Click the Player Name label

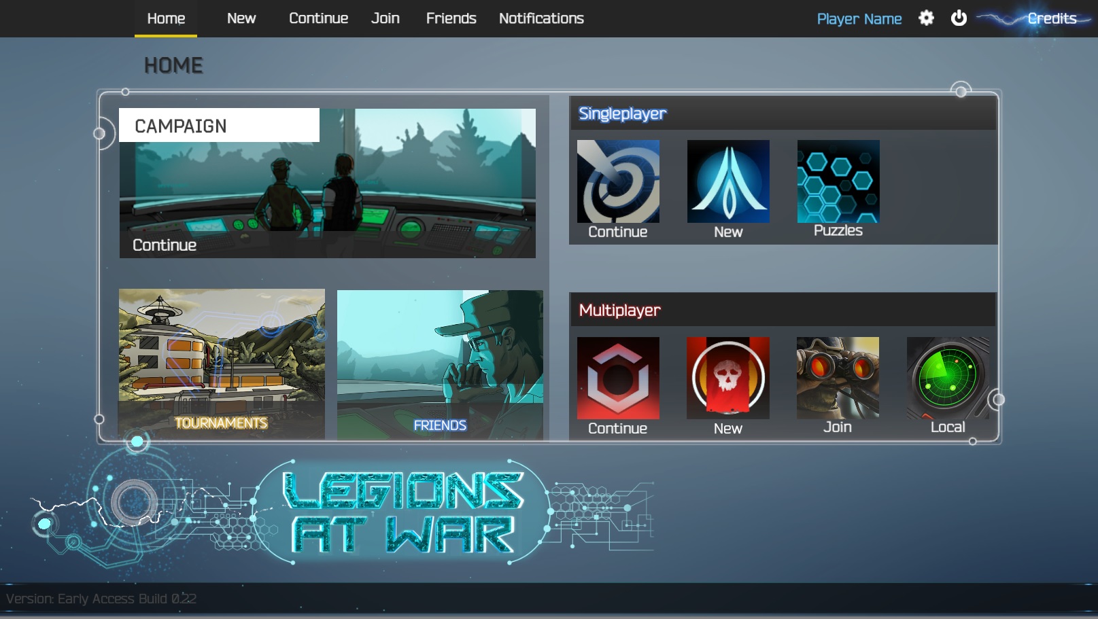click(859, 18)
